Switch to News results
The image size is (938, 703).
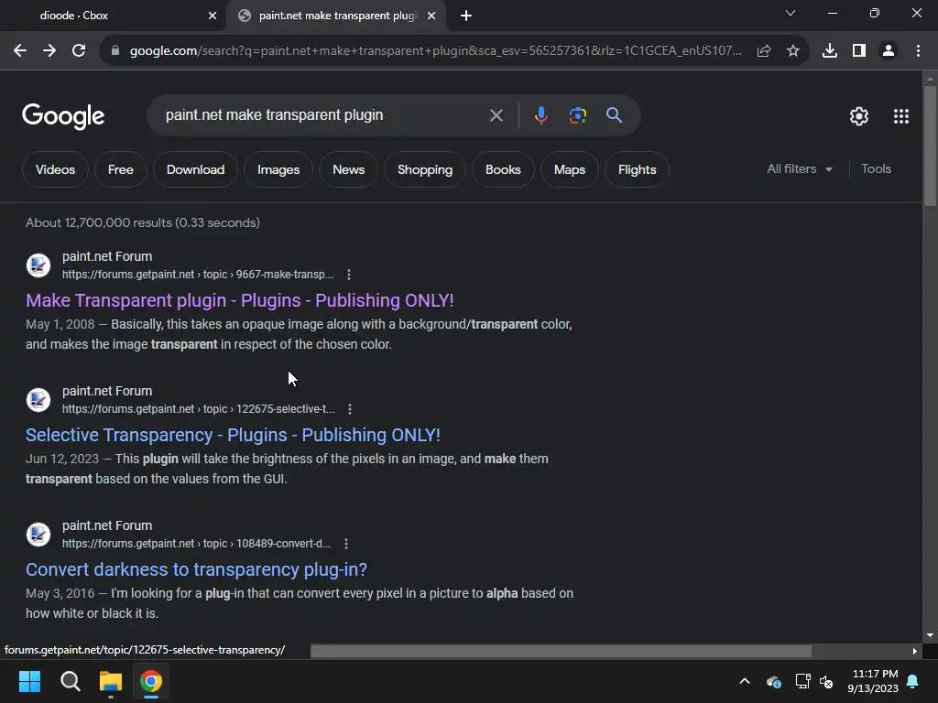[348, 169]
